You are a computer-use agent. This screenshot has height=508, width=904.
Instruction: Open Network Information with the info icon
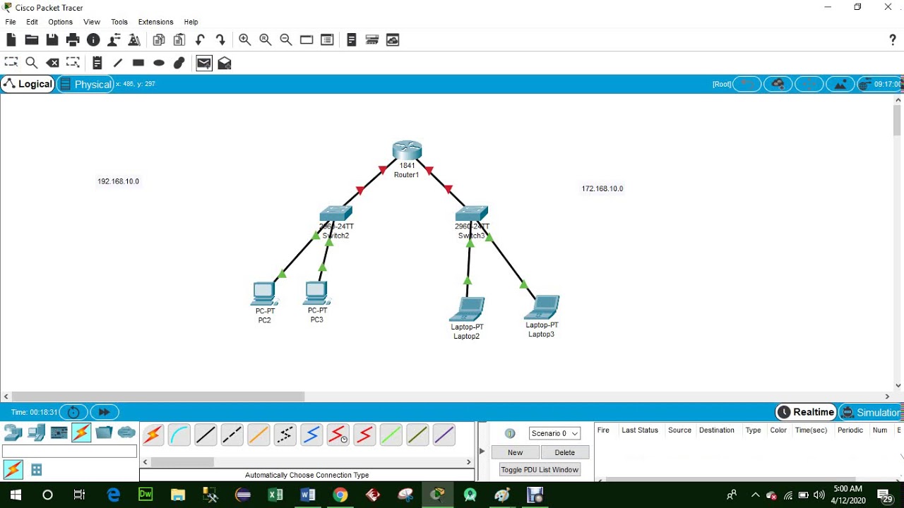(x=93, y=40)
